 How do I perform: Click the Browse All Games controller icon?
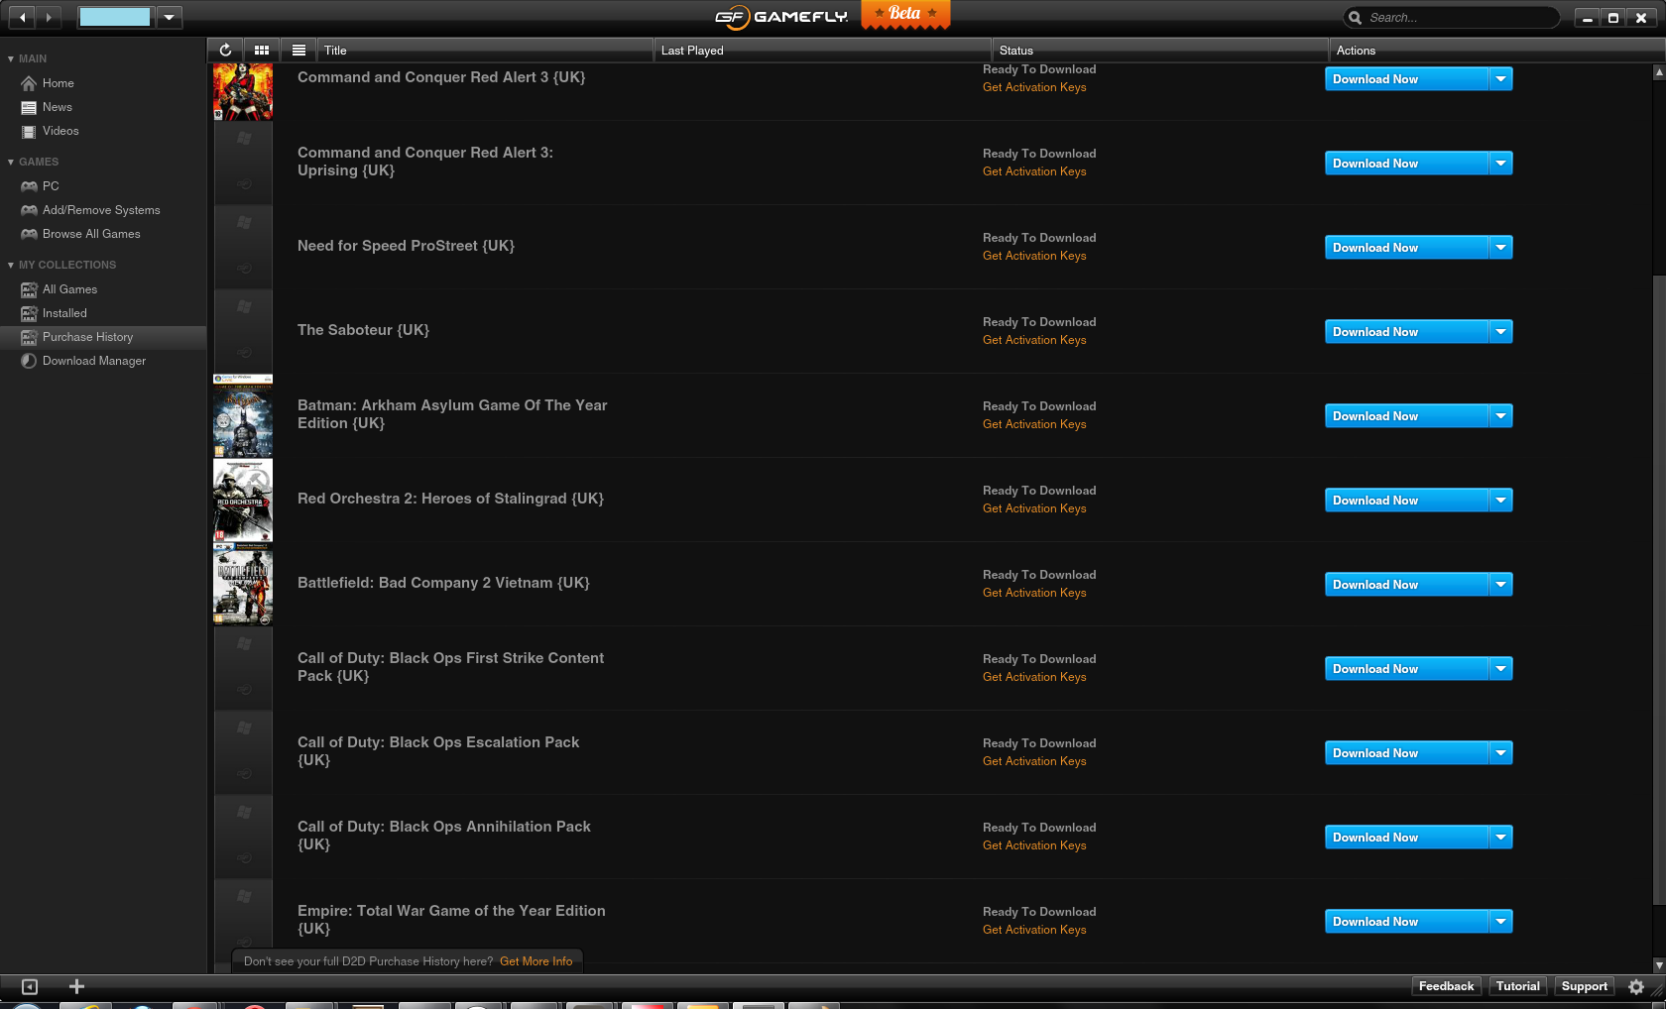[29, 234]
